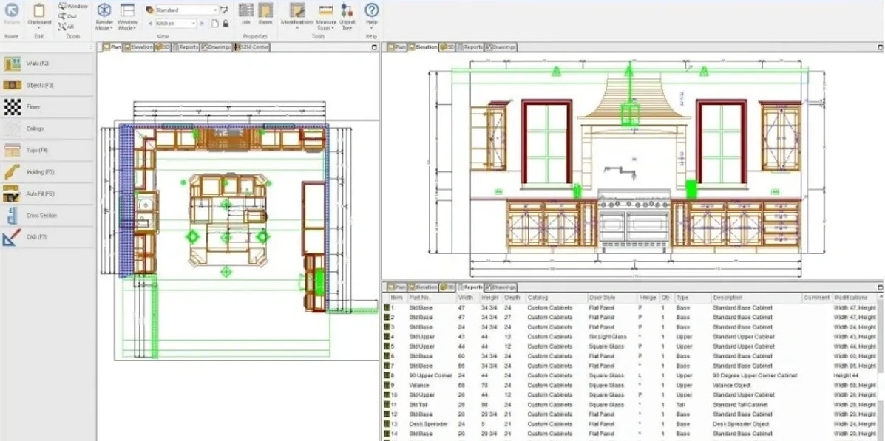Click 'Desk Spreader Object' description
This screenshot has width=885, height=441.
pyautogui.click(x=741, y=424)
